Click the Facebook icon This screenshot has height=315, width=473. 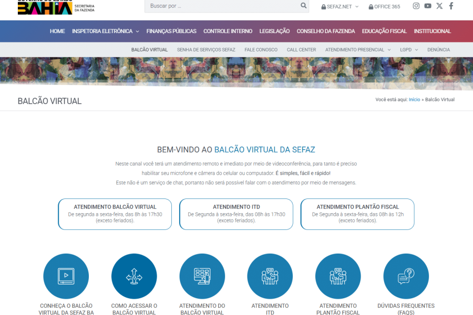point(451,6)
